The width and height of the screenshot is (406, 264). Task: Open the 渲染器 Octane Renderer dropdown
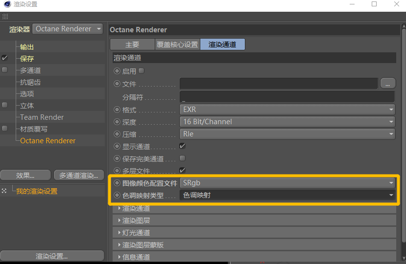[x=68, y=29]
